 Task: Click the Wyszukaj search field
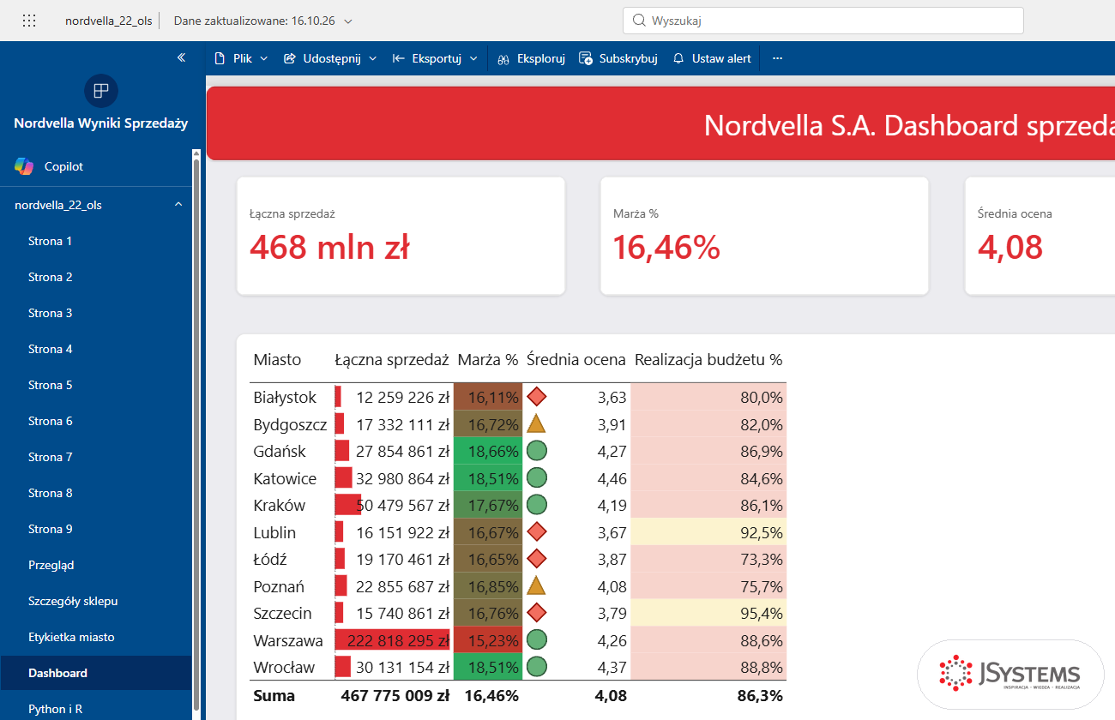[823, 21]
